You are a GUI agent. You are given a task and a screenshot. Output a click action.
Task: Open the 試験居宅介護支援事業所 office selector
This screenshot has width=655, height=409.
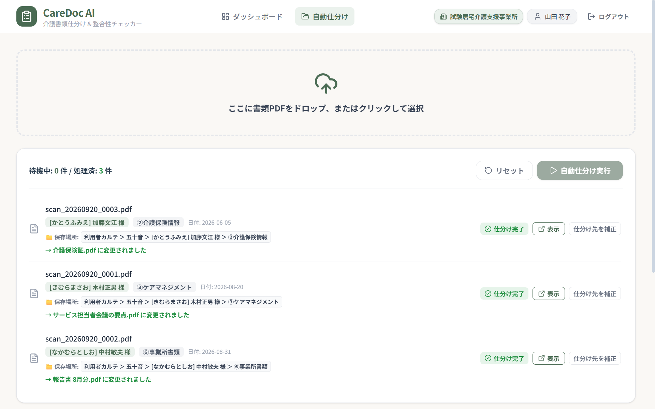click(x=478, y=16)
